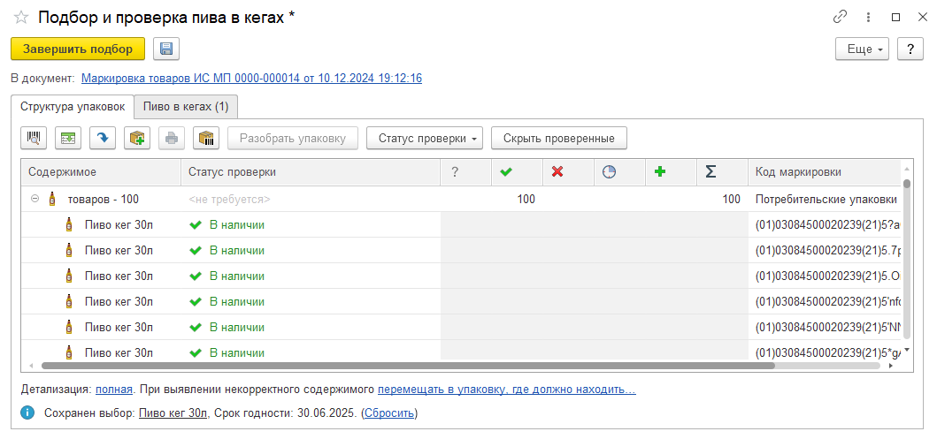Click the 100 value under sigma column
The width and height of the screenshot is (937, 439).
(731, 200)
